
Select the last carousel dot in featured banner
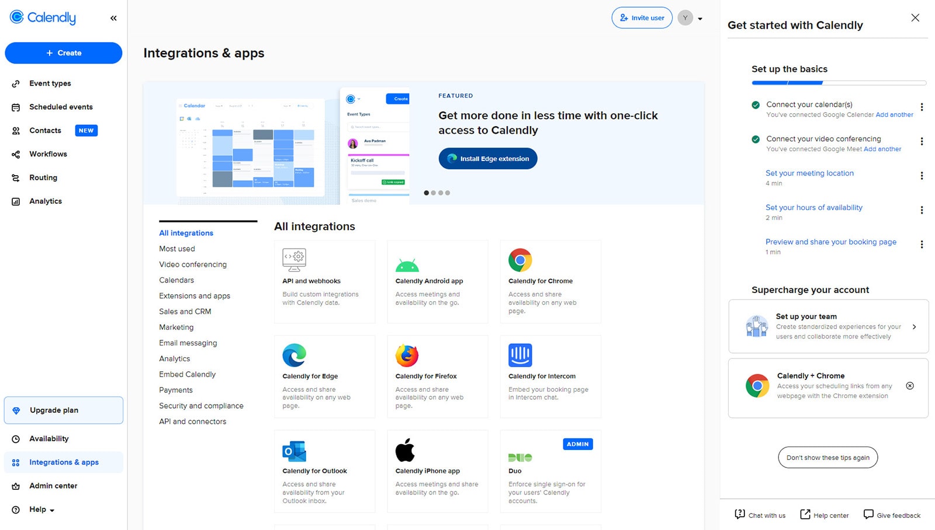click(x=448, y=193)
